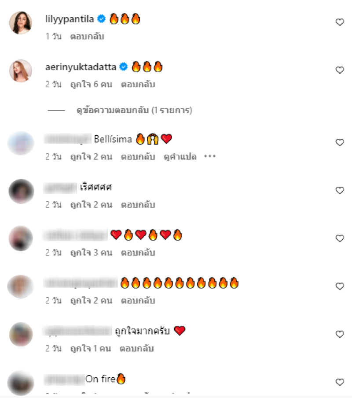View the 3 likes on the hearts and flames comment
This screenshot has width=352, height=398.
pyautogui.click(x=91, y=253)
